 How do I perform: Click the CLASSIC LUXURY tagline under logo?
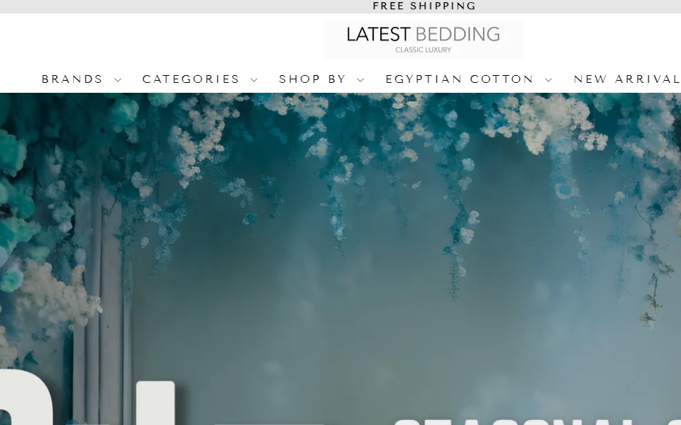[423, 50]
